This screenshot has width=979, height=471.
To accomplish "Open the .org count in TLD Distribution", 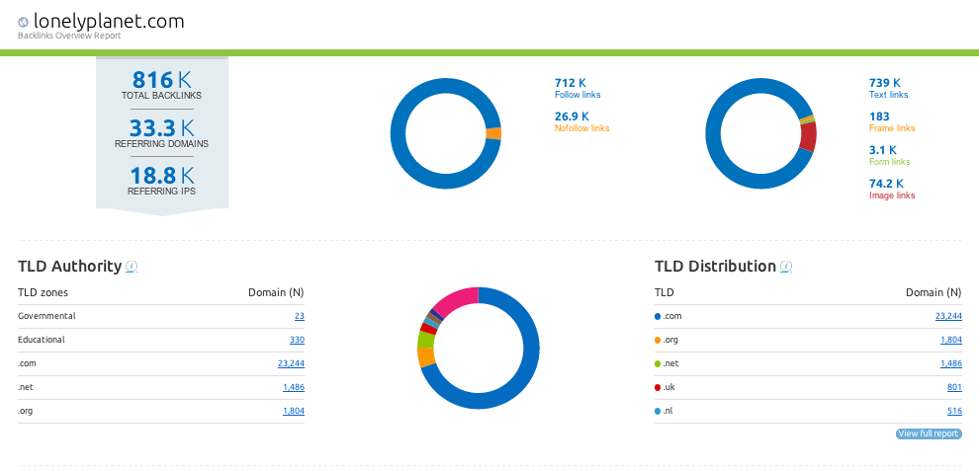I will point(951,340).
